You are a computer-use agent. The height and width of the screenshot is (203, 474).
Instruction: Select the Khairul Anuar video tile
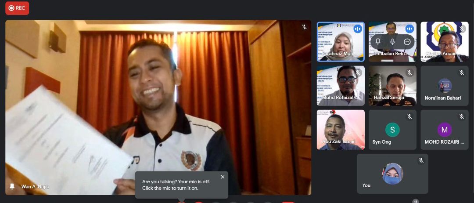[x=444, y=42]
